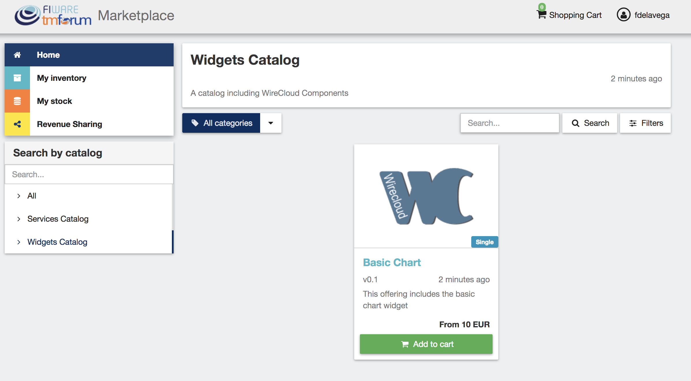The image size is (691, 381).
Task: Click the Revenue Sharing share icon
Action: tap(17, 124)
